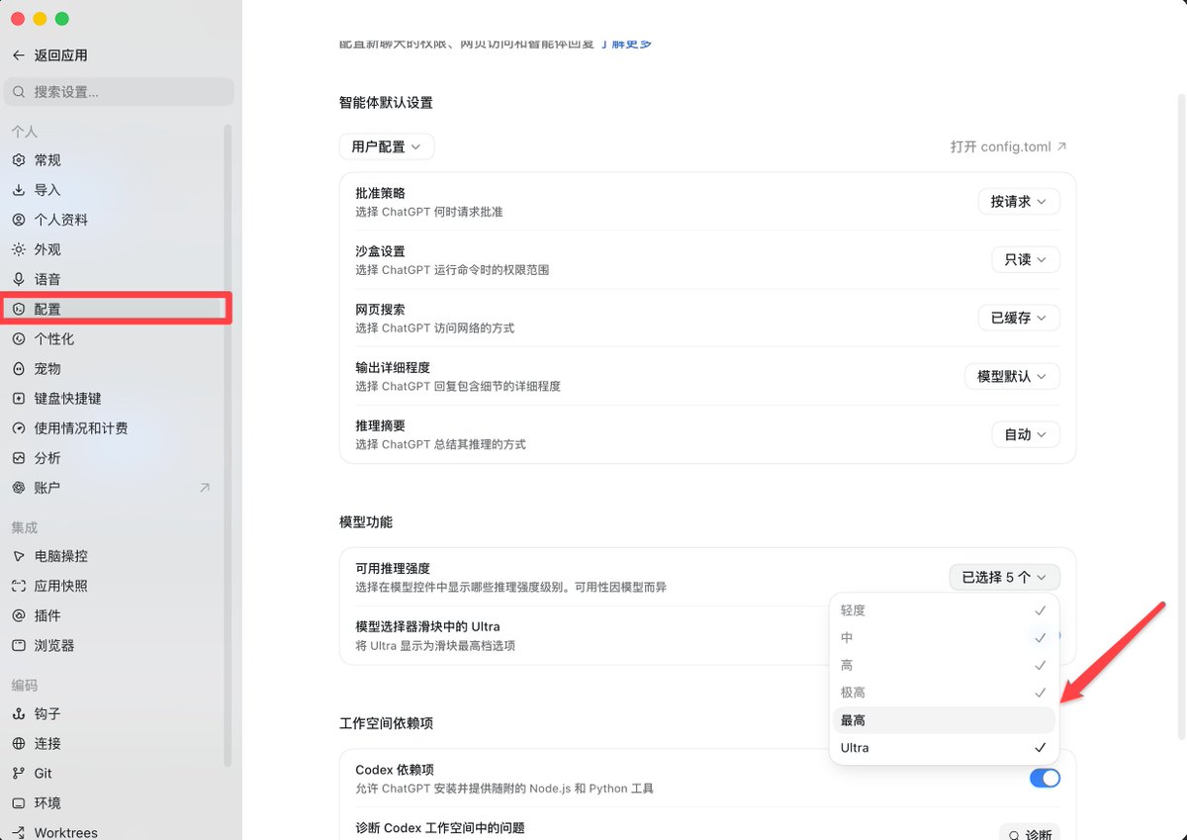Viewport: 1187px width, 840px height.
Task: Click the 钩子 anchor icon
Action: click(x=19, y=713)
